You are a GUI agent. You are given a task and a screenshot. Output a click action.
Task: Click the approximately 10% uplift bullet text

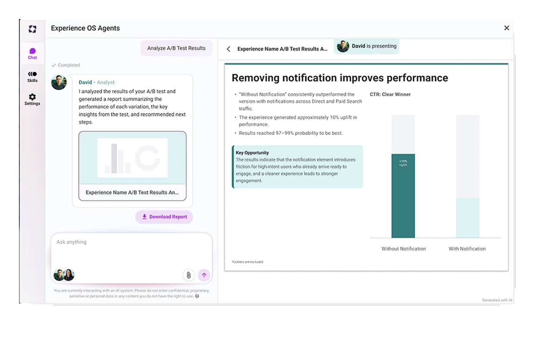point(298,121)
